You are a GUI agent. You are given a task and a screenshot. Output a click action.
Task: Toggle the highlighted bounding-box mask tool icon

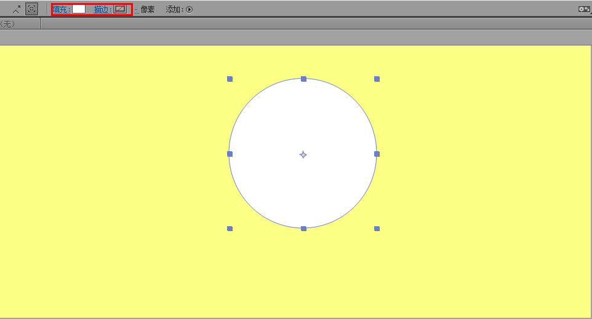pyautogui.click(x=32, y=9)
